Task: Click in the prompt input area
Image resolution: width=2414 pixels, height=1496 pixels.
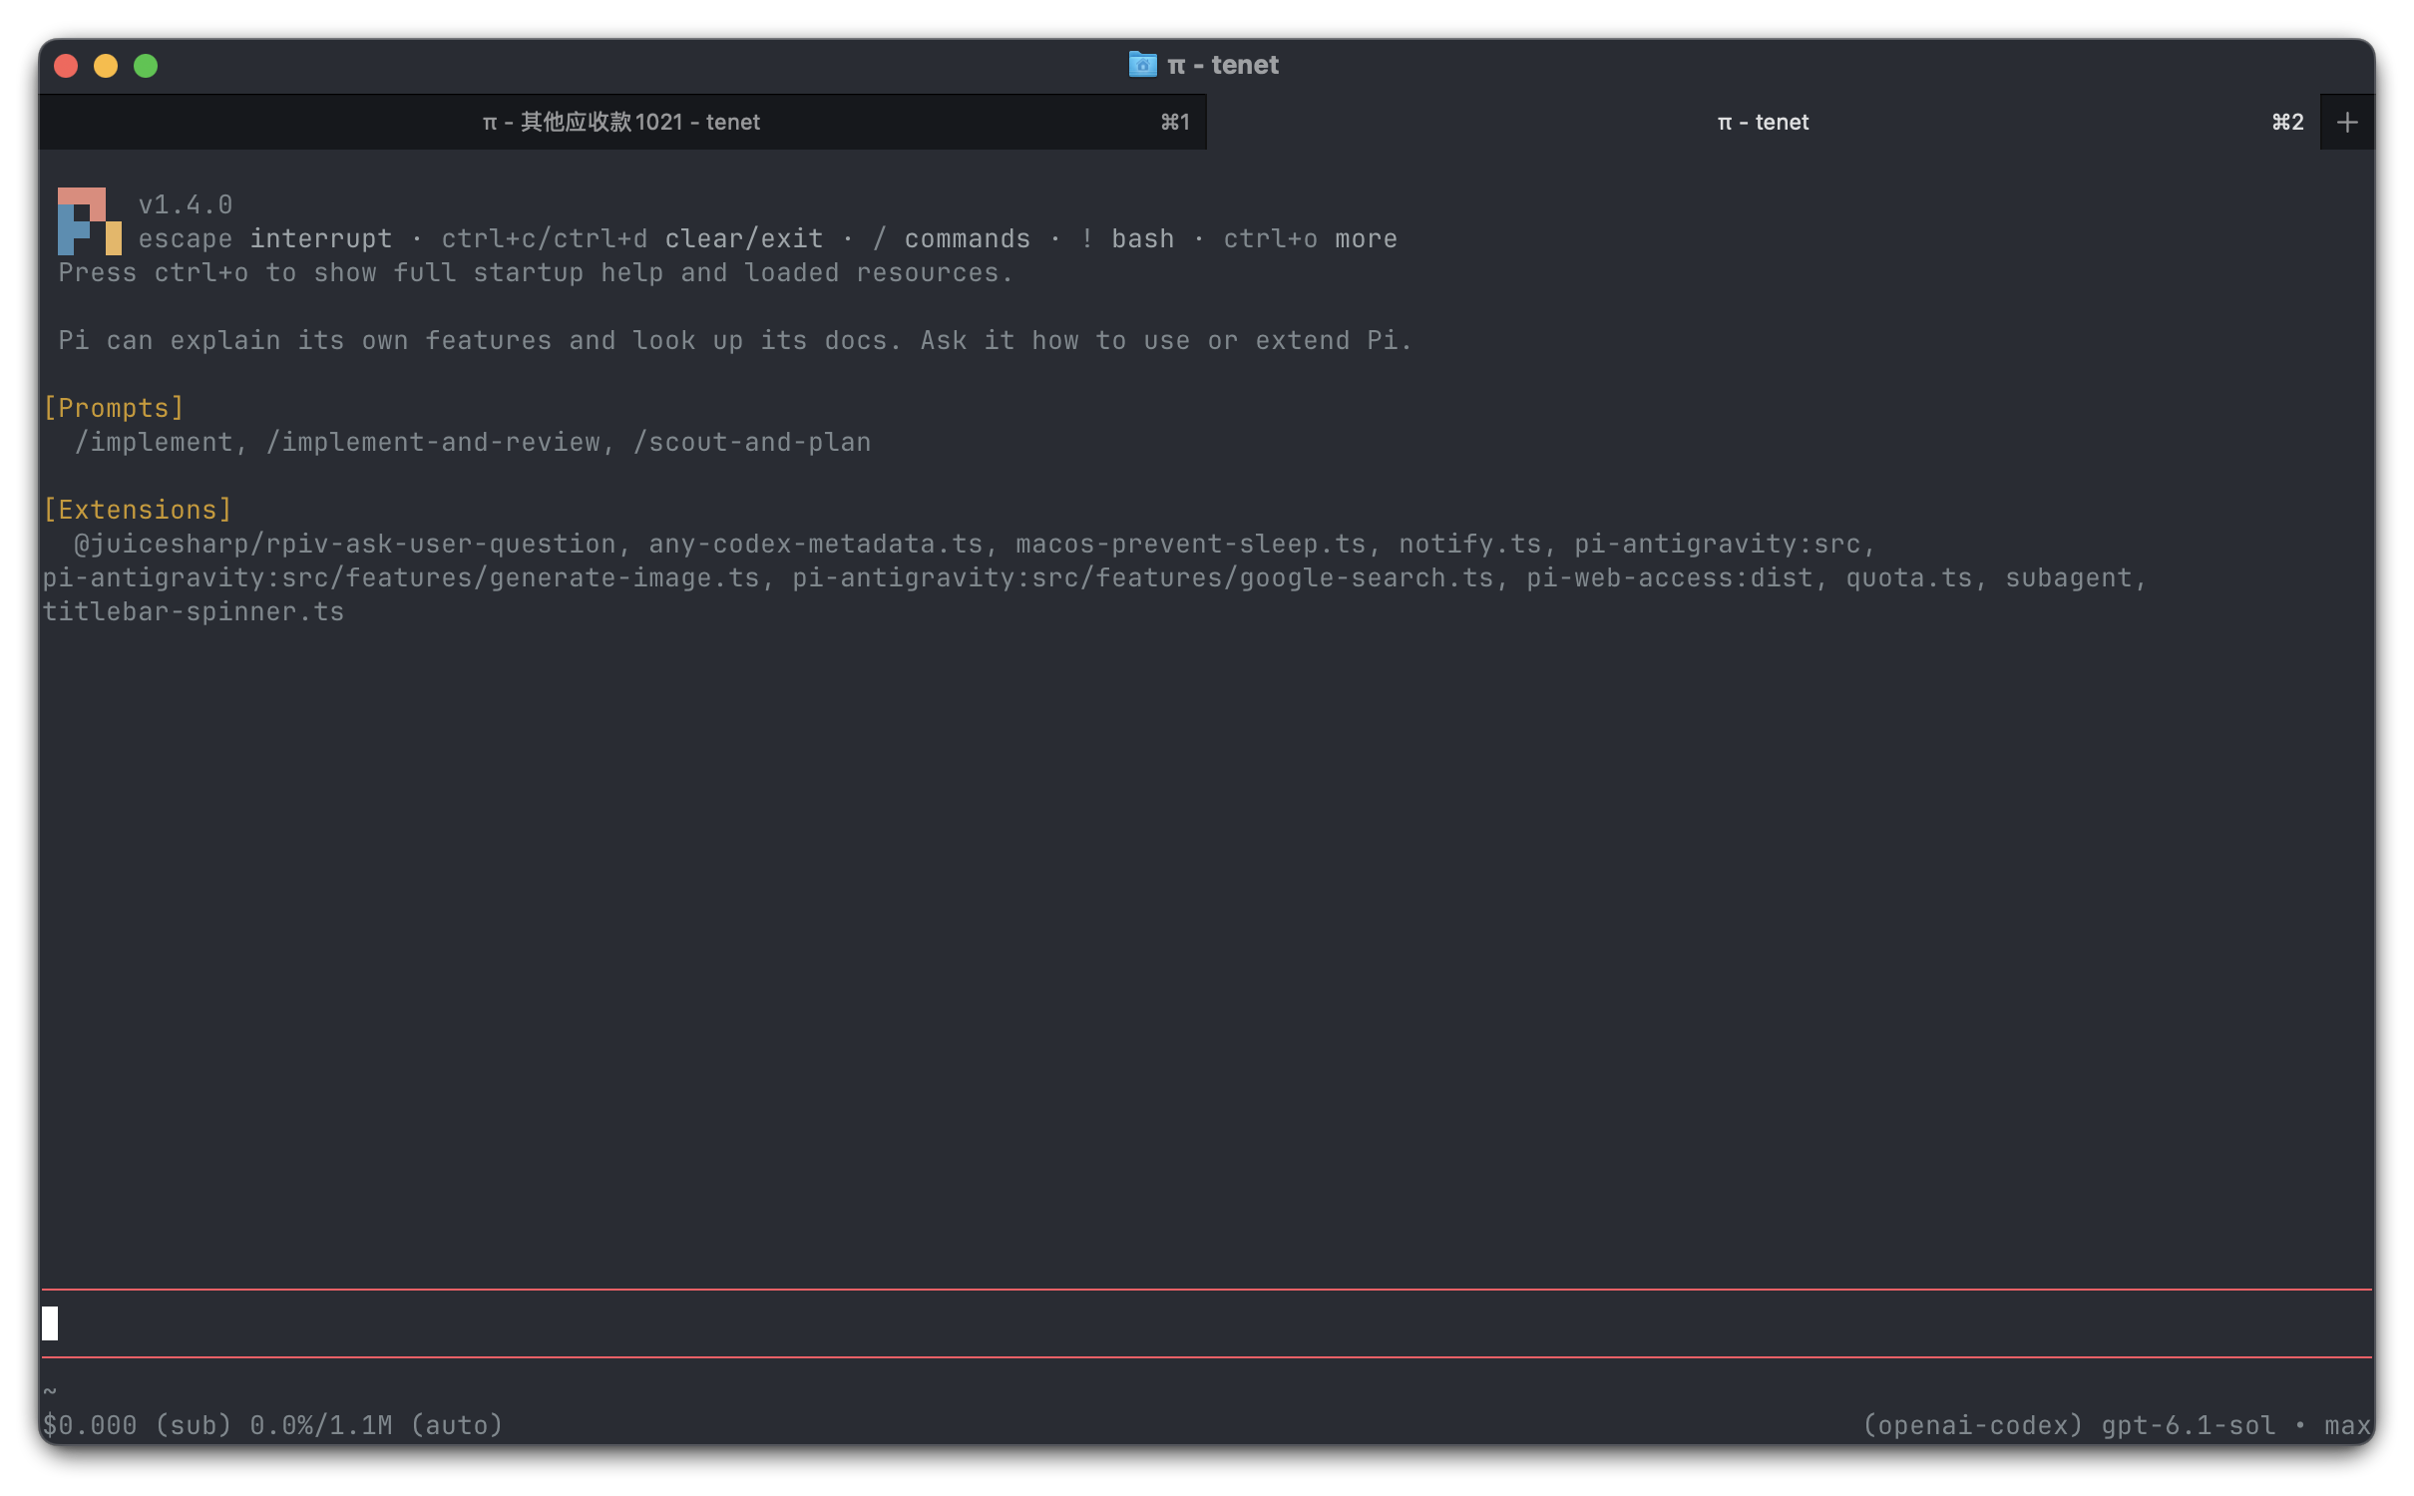Action: pyautogui.click(x=1206, y=1322)
